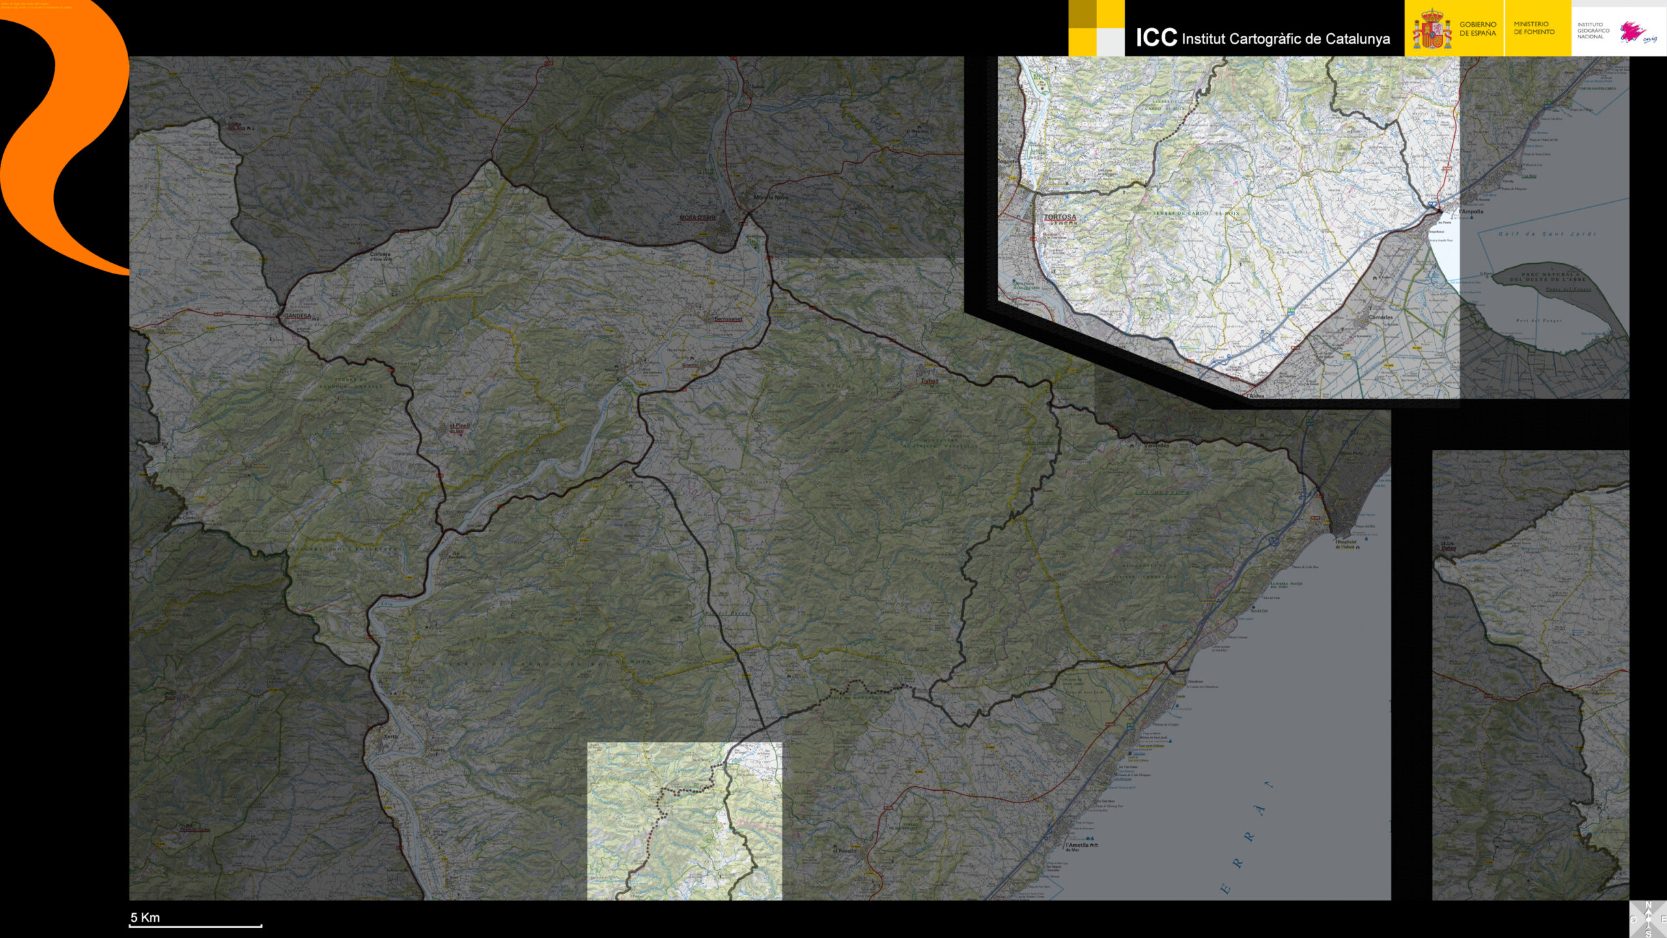The width and height of the screenshot is (1667, 938).
Task: Click the Benissanet town label on map
Action: (x=727, y=319)
